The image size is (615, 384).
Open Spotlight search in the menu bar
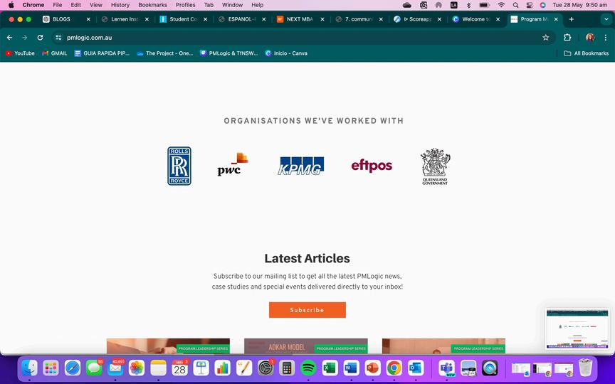pyautogui.click(x=515, y=5)
